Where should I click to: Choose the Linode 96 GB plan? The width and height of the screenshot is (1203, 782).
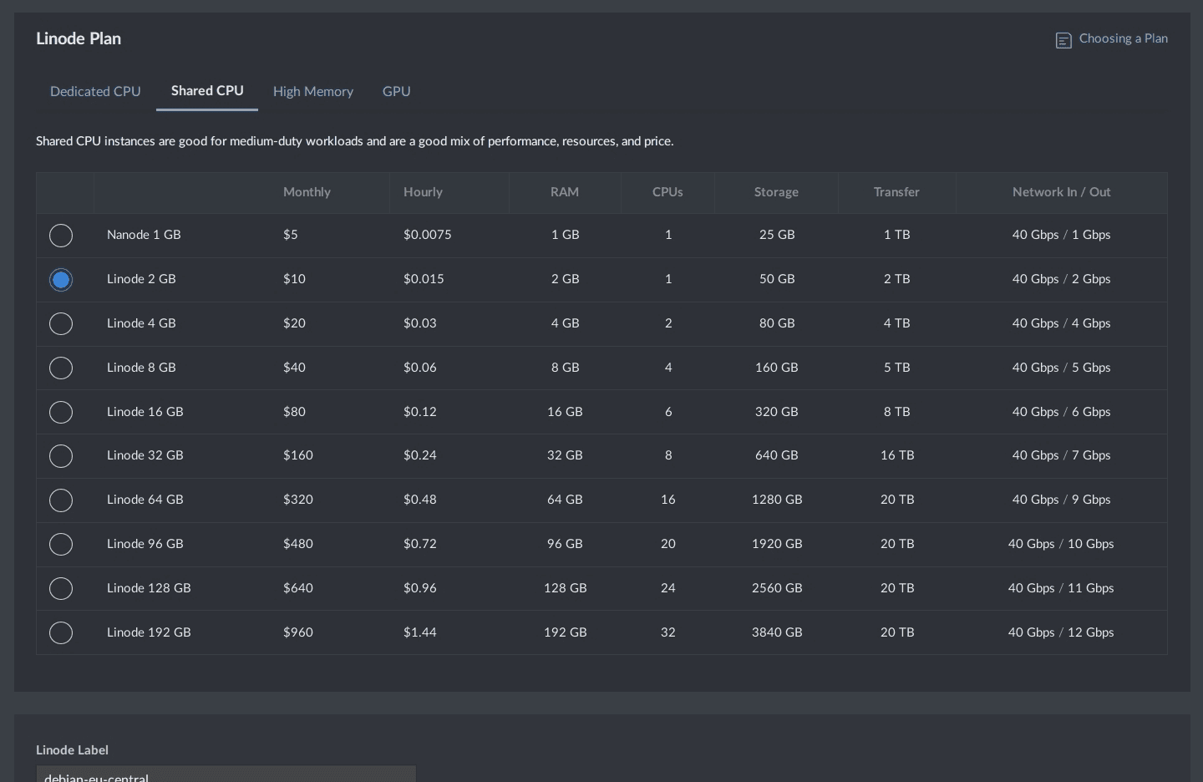61,544
